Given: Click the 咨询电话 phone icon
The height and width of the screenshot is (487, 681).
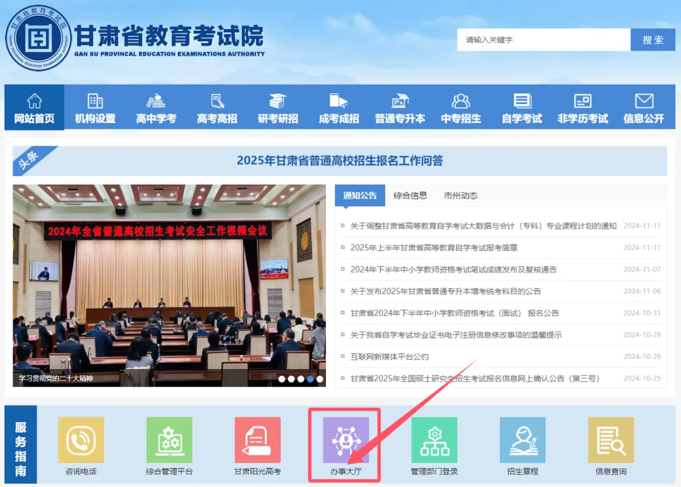Looking at the screenshot, I should 81,440.
